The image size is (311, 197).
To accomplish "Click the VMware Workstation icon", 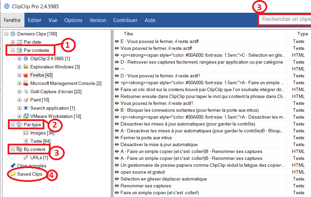I will pyautogui.click(x=26, y=116).
